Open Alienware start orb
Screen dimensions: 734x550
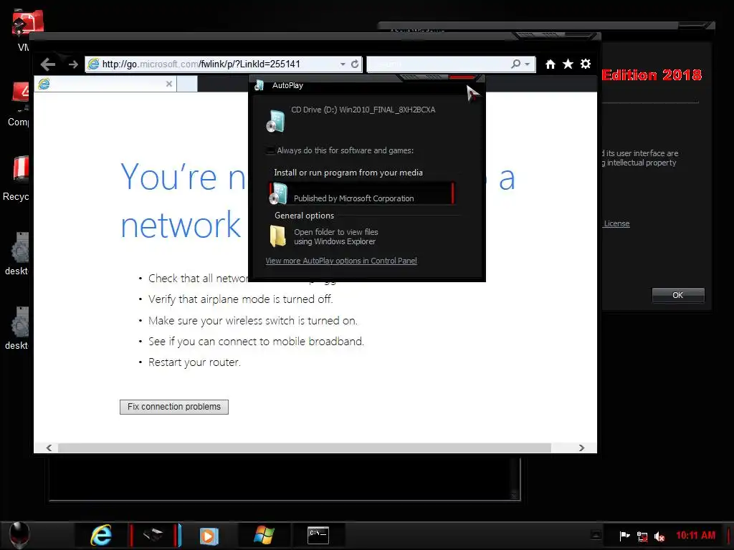pyautogui.click(x=19, y=535)
